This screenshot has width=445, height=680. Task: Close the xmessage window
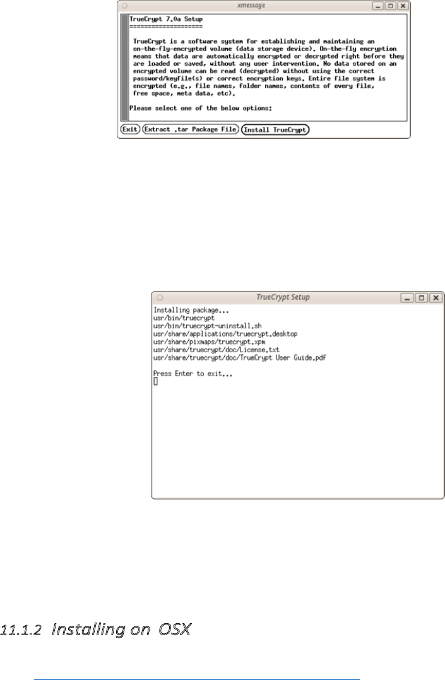click(403, 6)
